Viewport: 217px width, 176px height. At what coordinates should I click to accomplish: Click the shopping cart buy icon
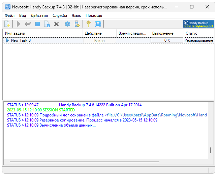98,24
